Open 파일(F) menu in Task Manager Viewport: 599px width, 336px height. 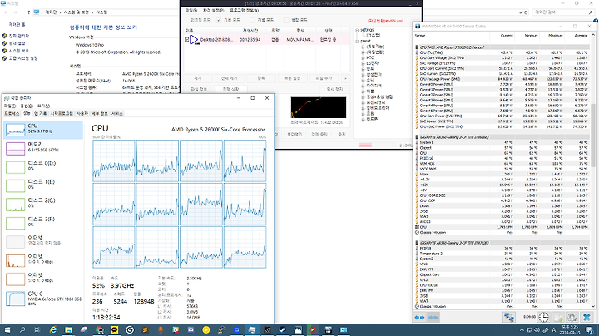pos(9,106)
